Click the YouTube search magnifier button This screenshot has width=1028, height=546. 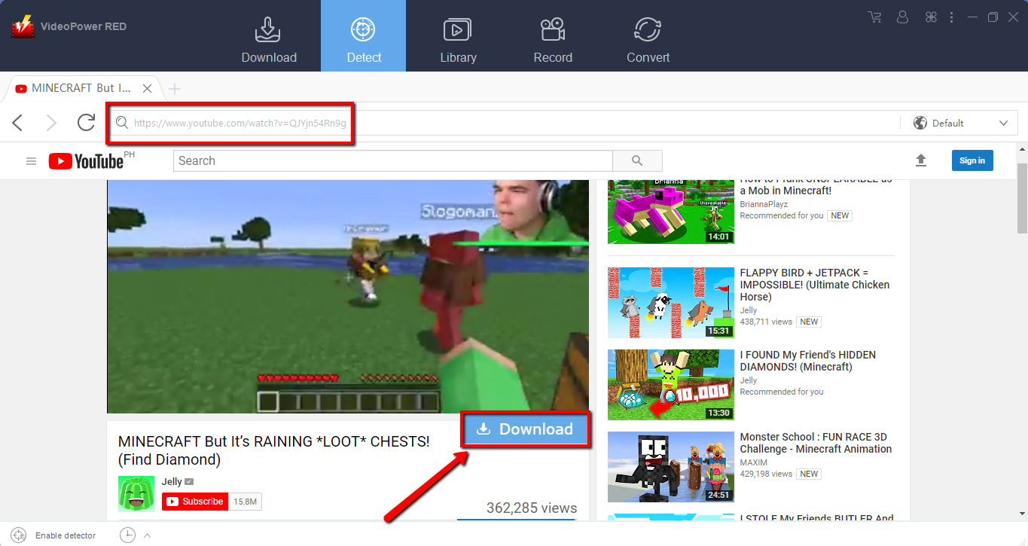[637, 160]
